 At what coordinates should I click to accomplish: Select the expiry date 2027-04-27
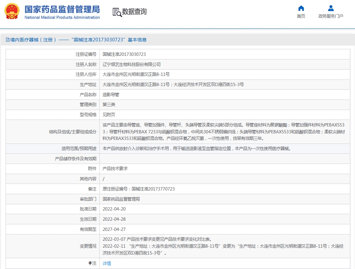click(x=114, y=229)
